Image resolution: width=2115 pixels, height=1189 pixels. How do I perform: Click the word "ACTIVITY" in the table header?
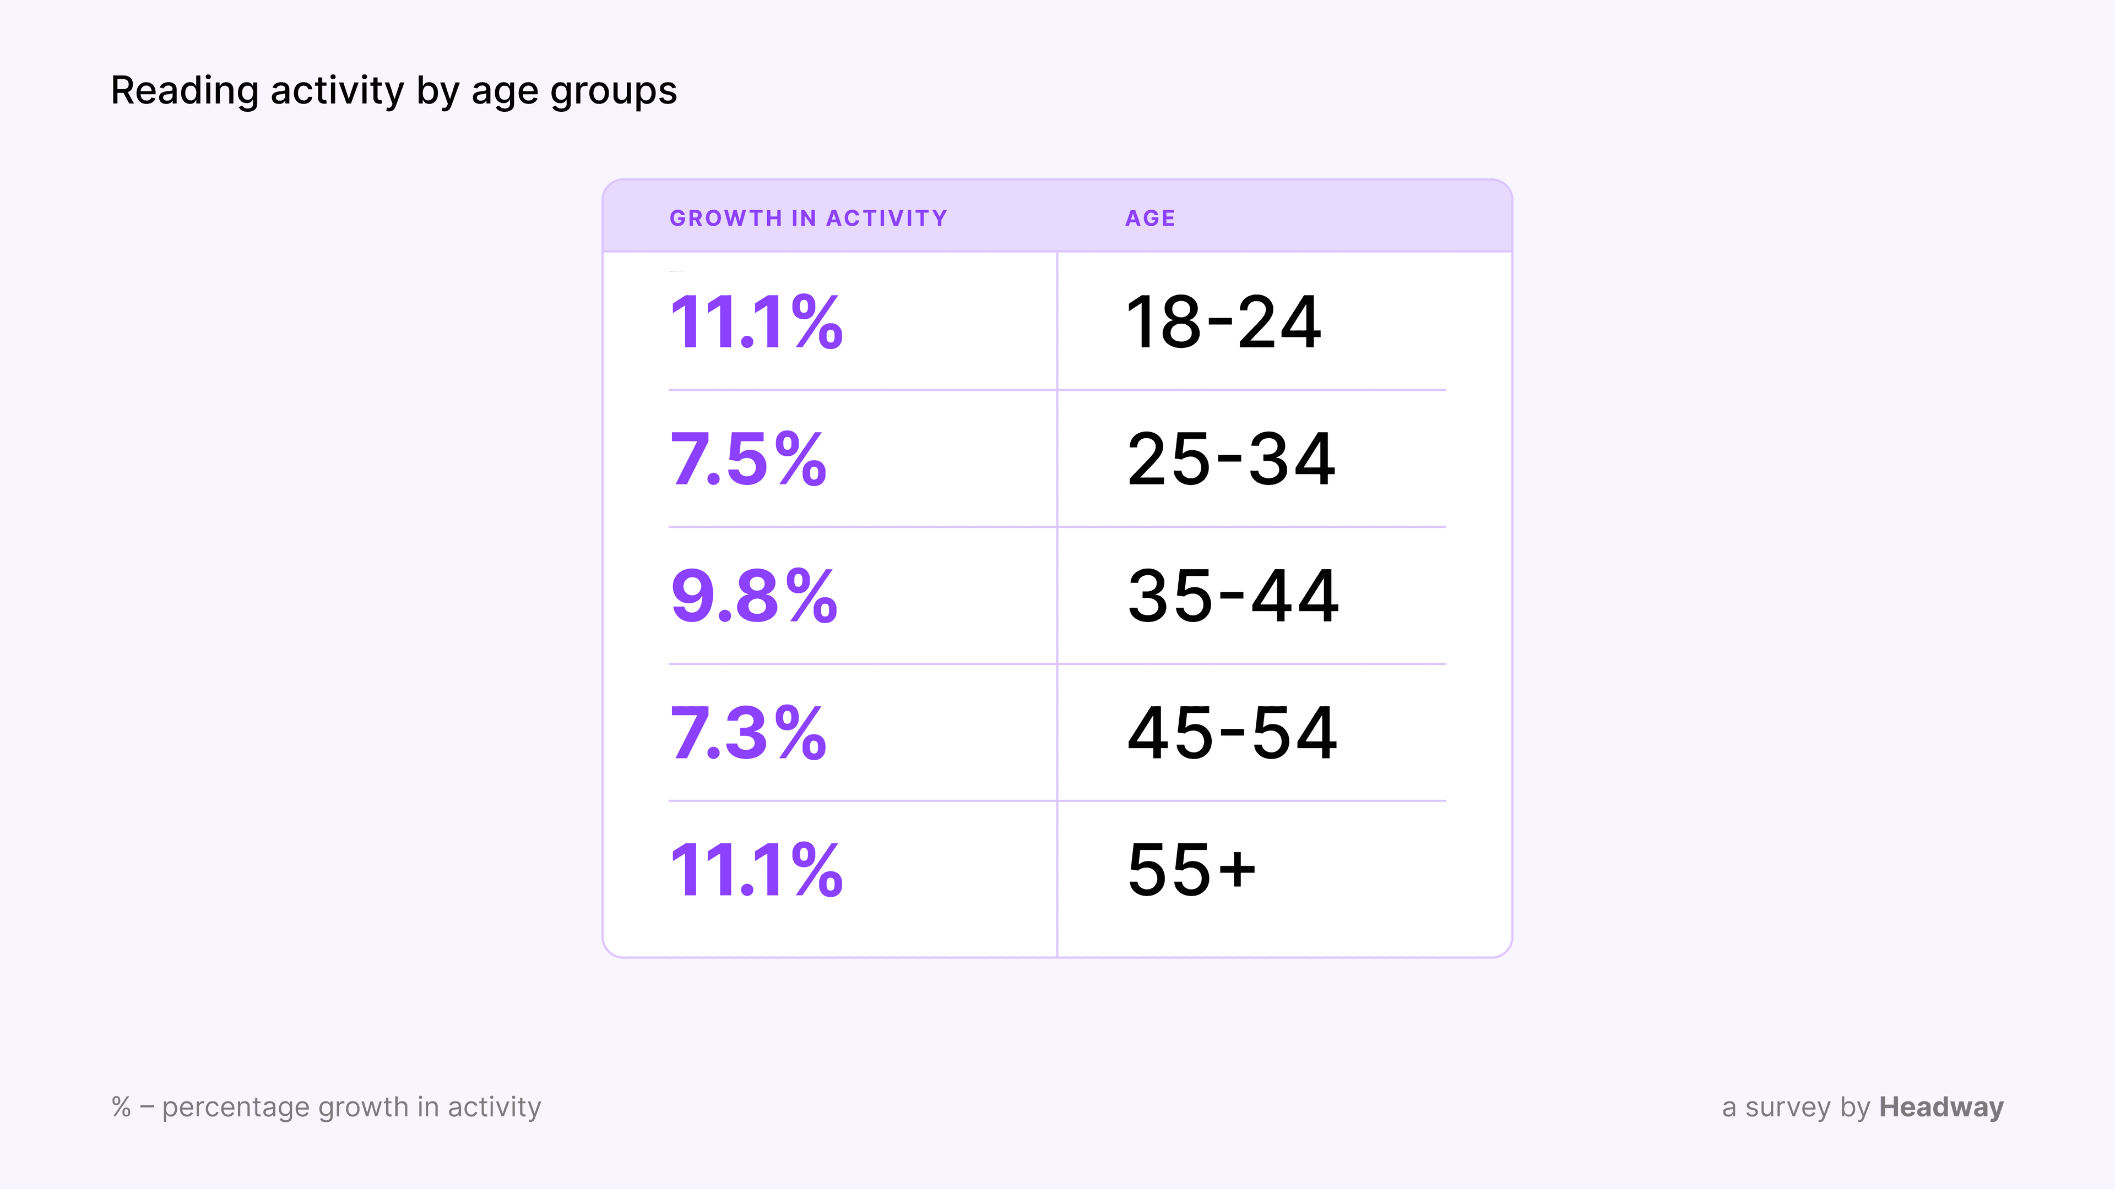point(887,219)
